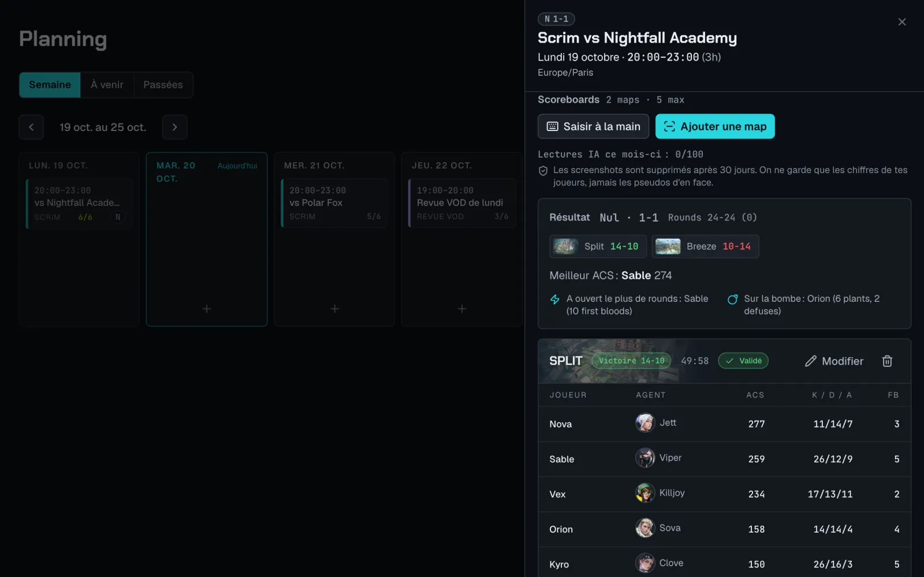Viewport: 924px width, 577px height.
Task: Switch to the Semaine tab
Action: [x=50, y=85]
